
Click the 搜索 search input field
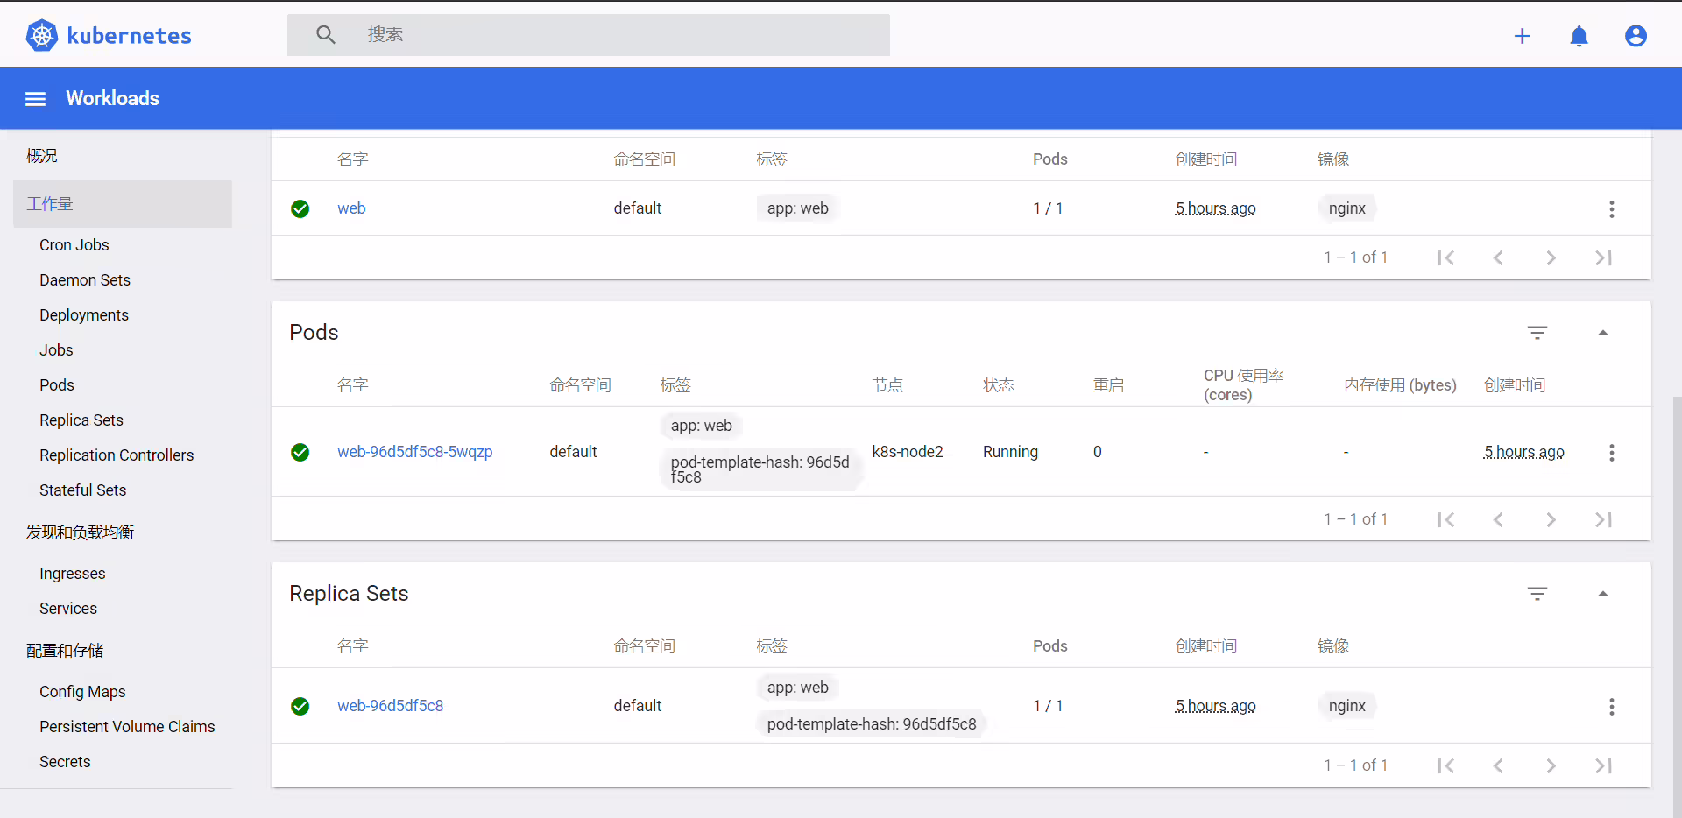click(589, 35)
